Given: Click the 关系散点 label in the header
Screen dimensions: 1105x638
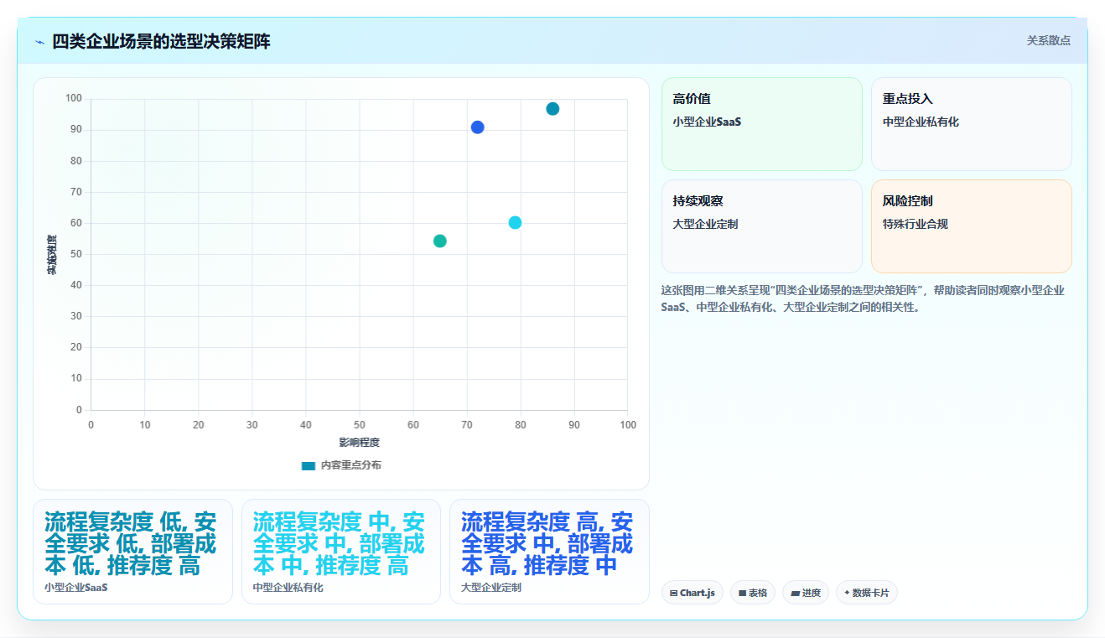Looking at the screenshot, I should click(1049, 40).
